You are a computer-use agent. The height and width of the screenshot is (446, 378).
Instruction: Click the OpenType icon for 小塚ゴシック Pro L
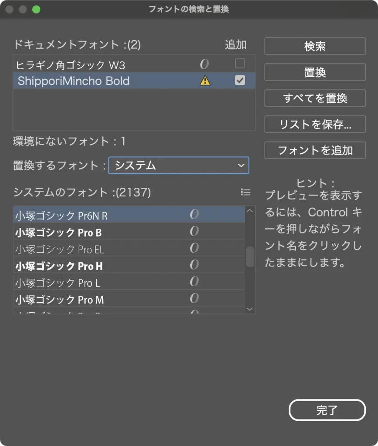[x=194, y=281]
